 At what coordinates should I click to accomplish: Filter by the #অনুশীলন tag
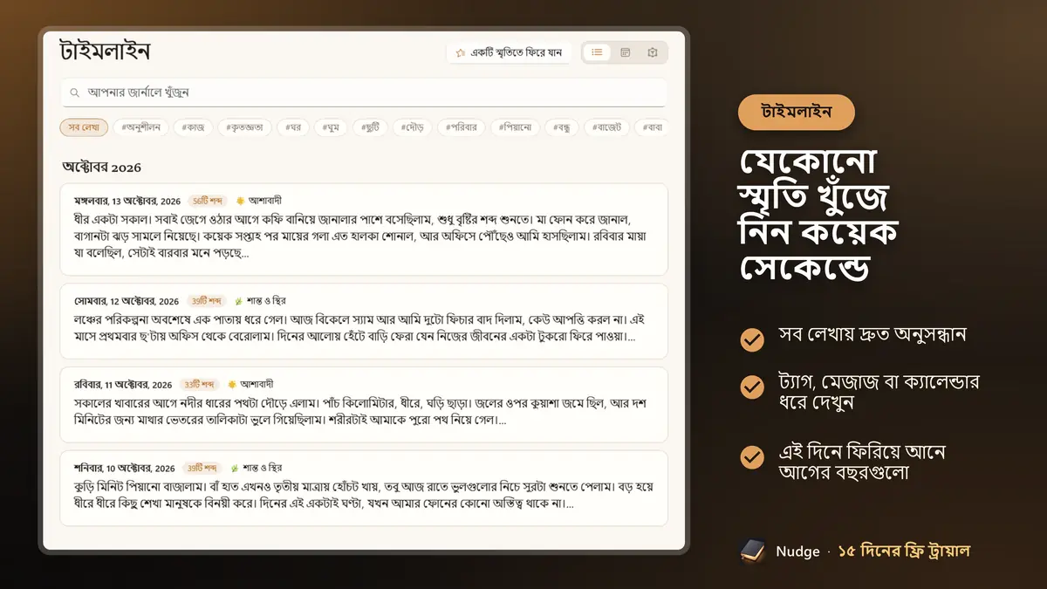click(140, 127)
